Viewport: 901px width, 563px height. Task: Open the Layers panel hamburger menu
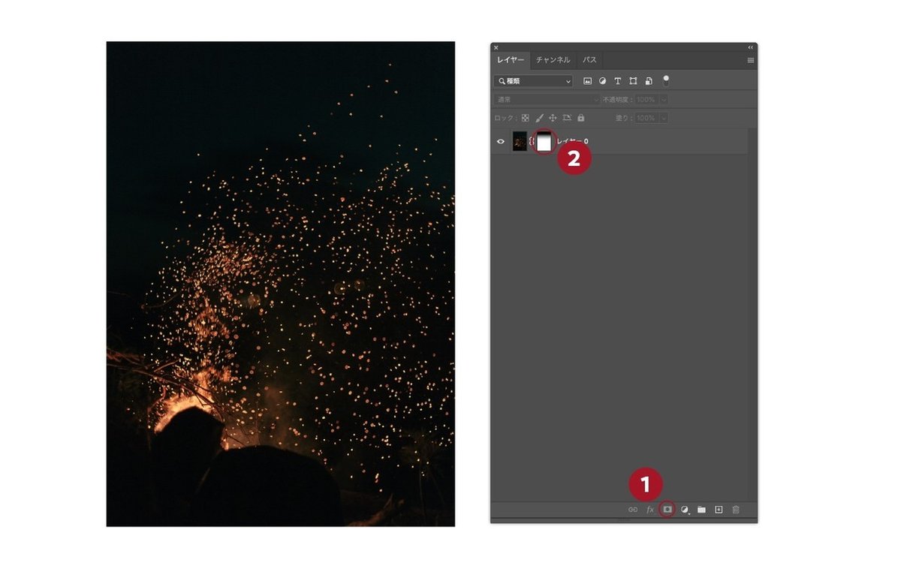pyautogui.click(x=751, y=60)
